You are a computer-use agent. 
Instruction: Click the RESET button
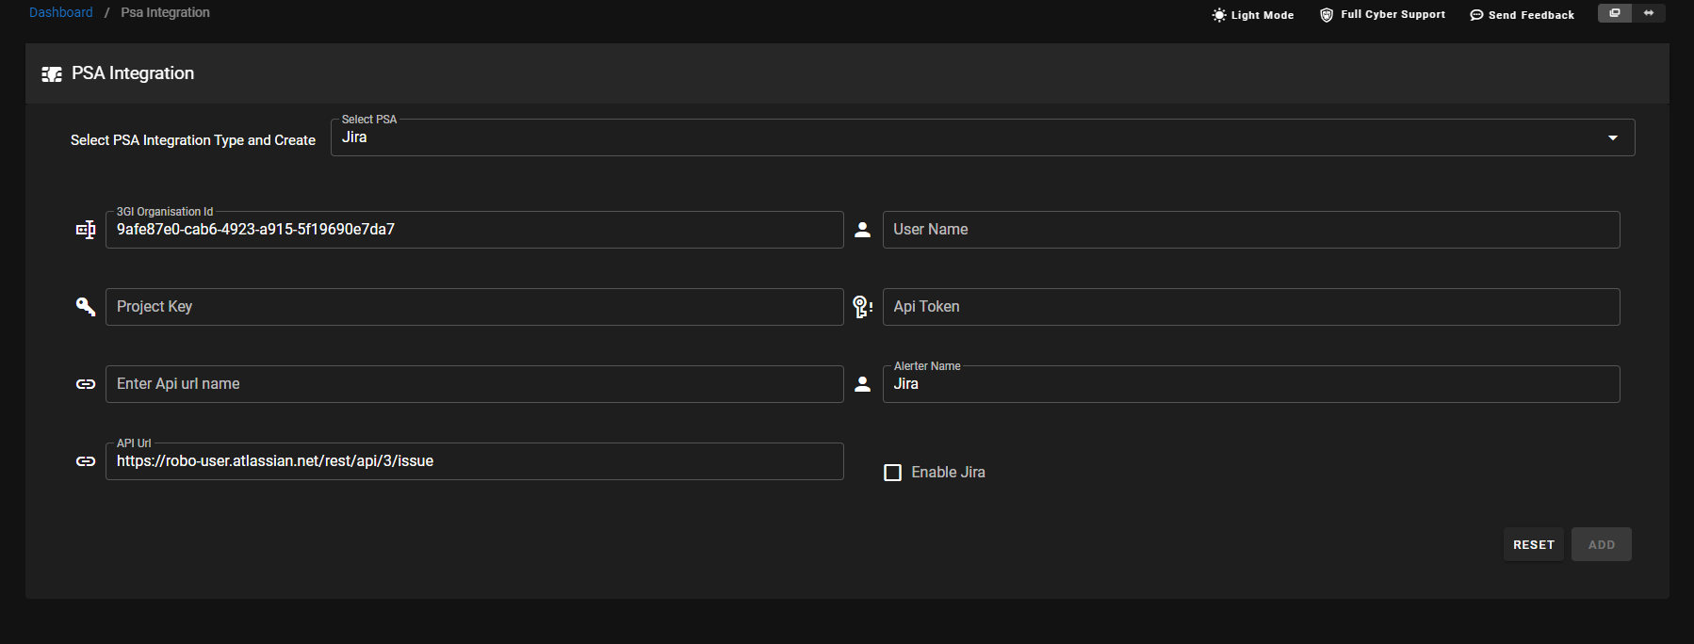tap(1534, 544)
